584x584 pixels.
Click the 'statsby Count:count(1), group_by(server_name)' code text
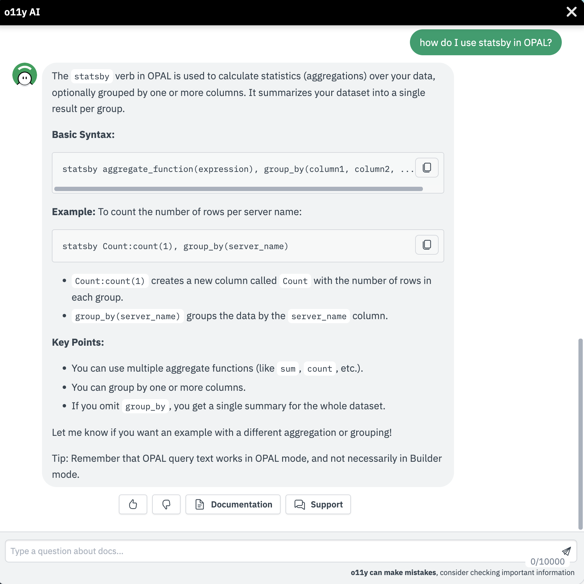[175, 246]
